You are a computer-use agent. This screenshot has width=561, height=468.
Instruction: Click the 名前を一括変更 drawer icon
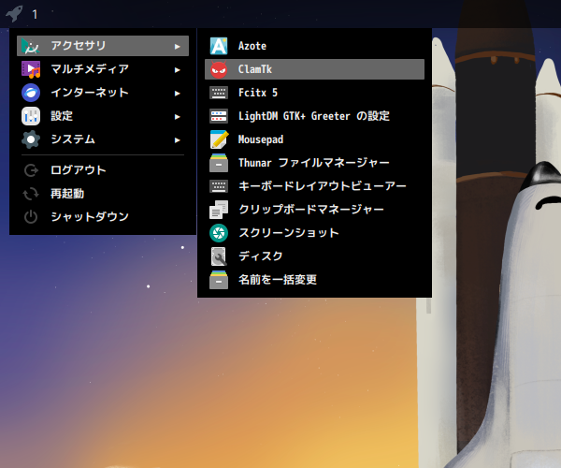(219, 280)
